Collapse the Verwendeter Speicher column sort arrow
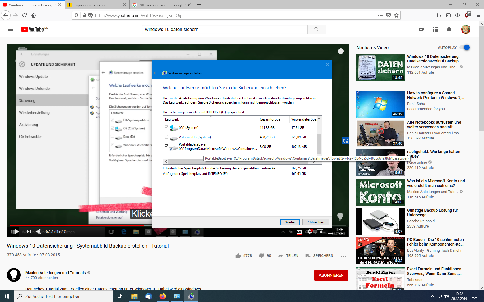Image resolution: width=484 pixels, height=302 pixels. tap(319, 119)
